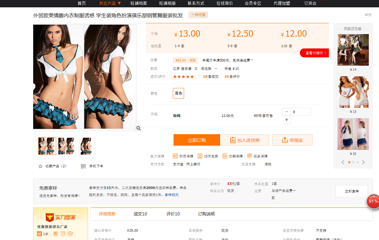Click the 材质保障 guarantee icon

click(x=175, y=156)
